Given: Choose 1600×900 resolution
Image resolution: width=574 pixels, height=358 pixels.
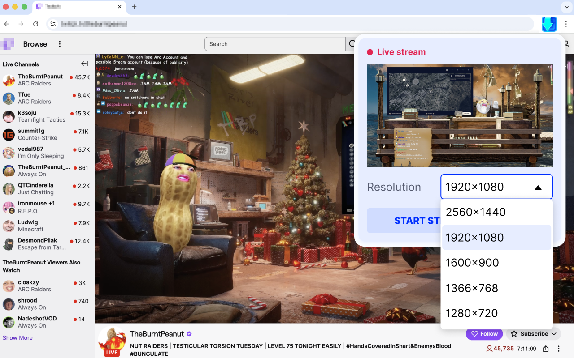Looking at the screenshot, I should 496,263.
